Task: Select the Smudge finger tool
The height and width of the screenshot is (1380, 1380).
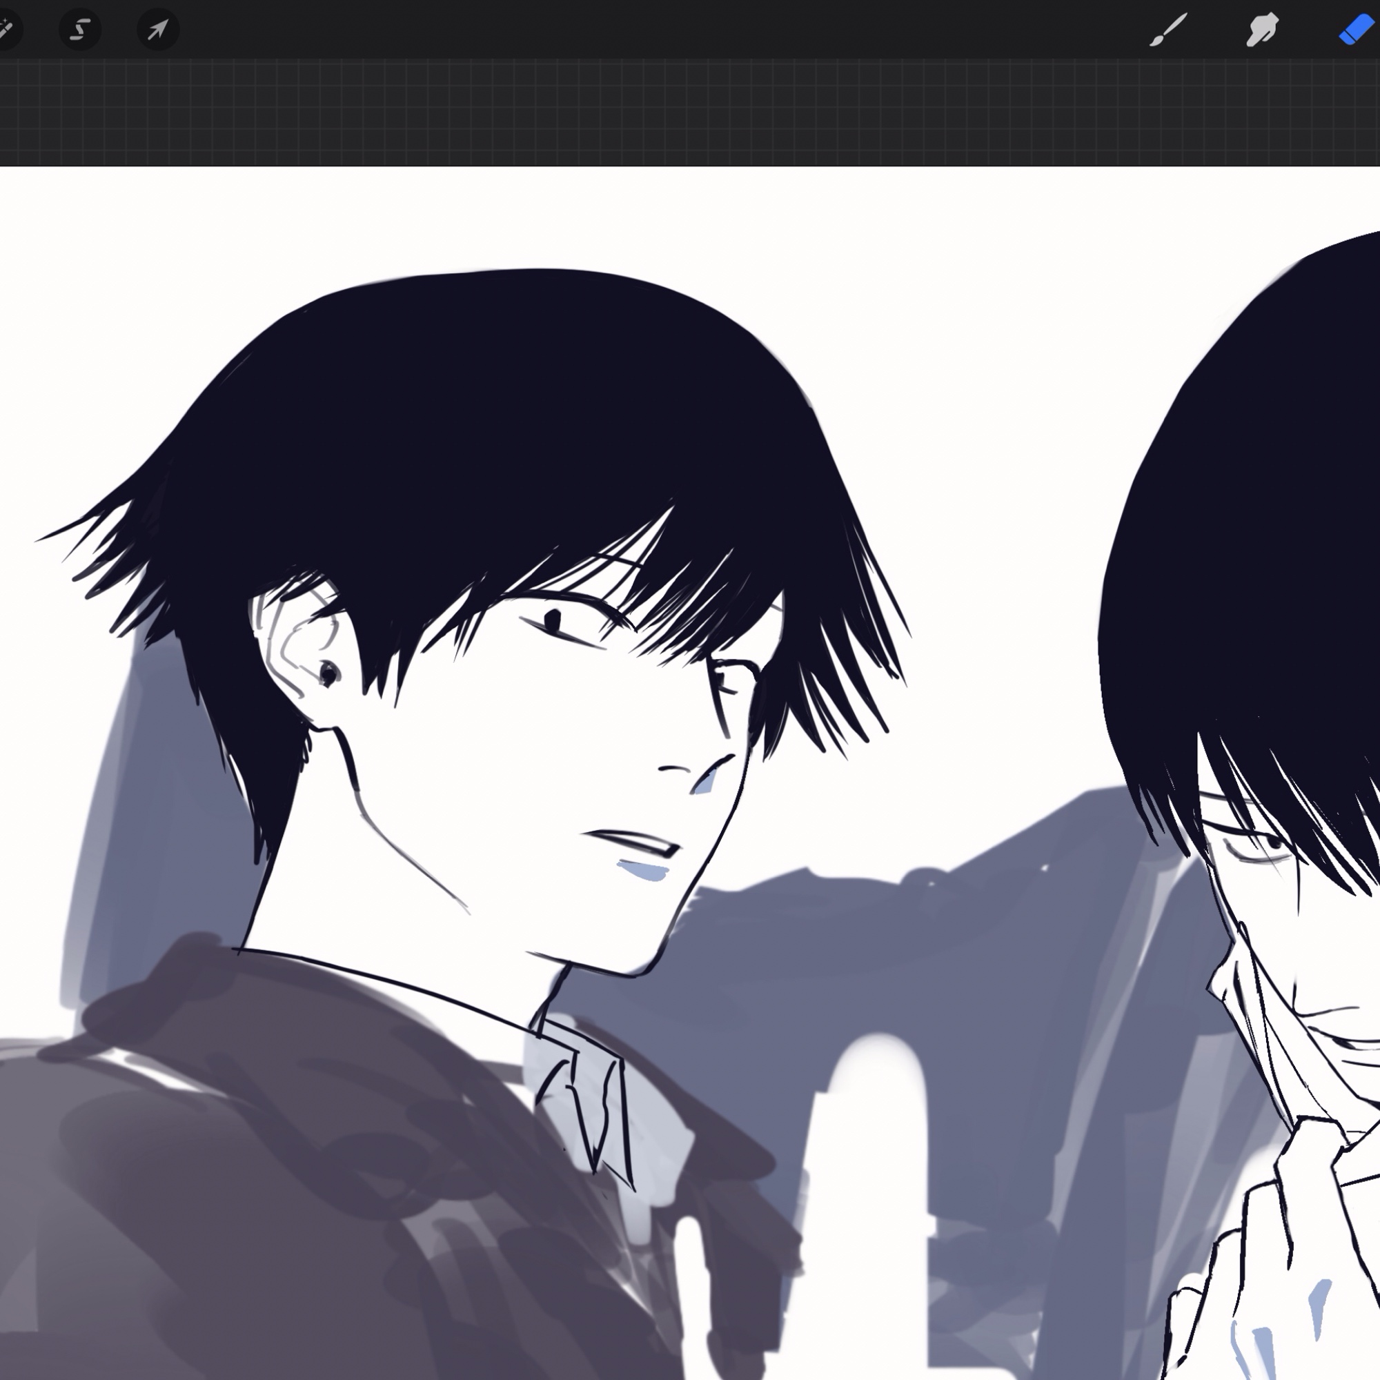Action: [x=1261, y=30]
